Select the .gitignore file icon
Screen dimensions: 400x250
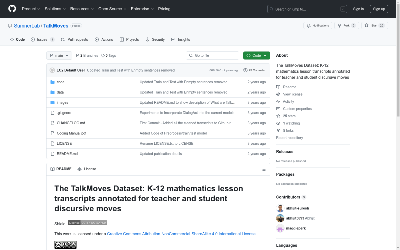coord(52,113)
